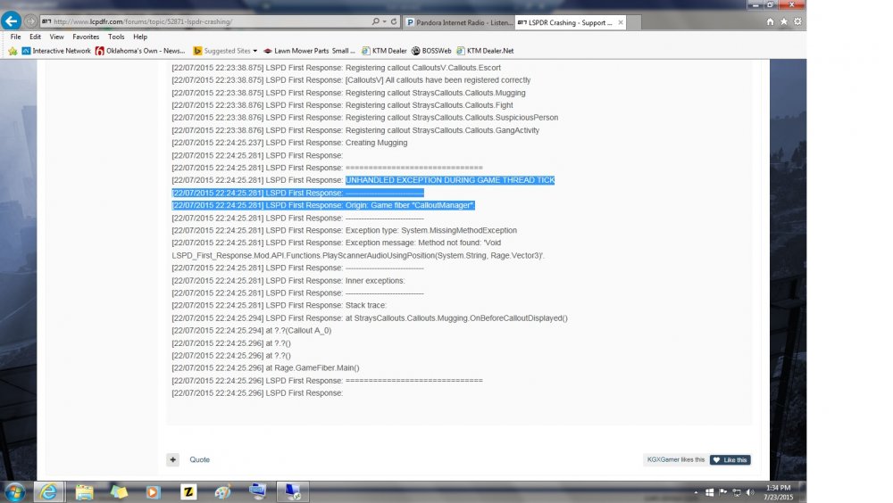The height and width of the screenshot is (503, 893).
Task: Open the sticky notes taskbar icon
Action: pyautogui.click(x=119, y=491)
